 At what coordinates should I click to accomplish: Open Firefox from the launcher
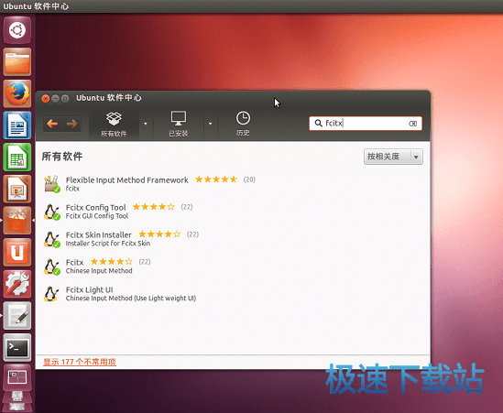click(x=17, y=93)
